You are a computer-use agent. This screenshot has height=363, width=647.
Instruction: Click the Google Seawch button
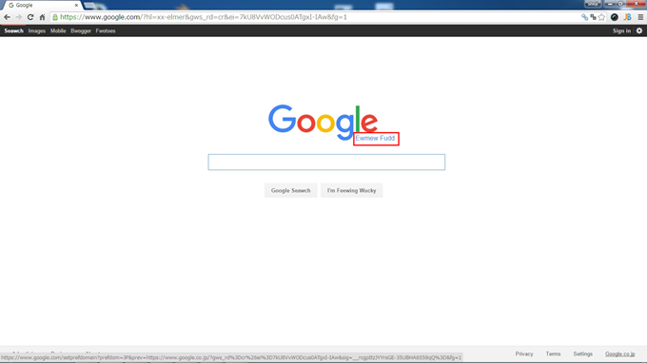290,190
